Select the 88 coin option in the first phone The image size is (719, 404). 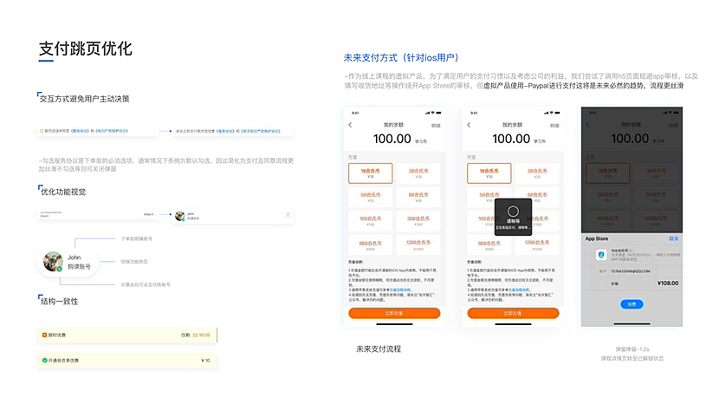coord(418,197)
